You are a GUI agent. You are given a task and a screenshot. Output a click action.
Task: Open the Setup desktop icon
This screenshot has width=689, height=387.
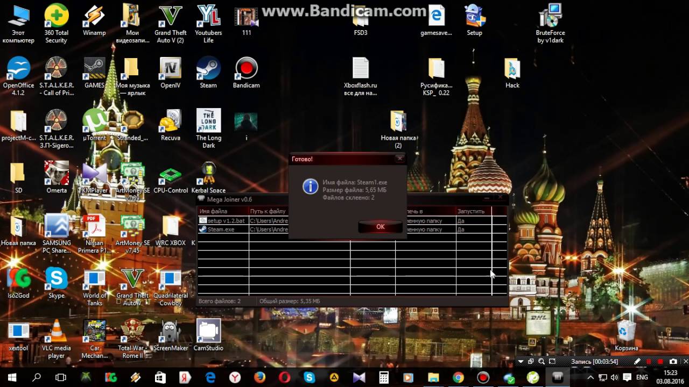tap(474, 20)
